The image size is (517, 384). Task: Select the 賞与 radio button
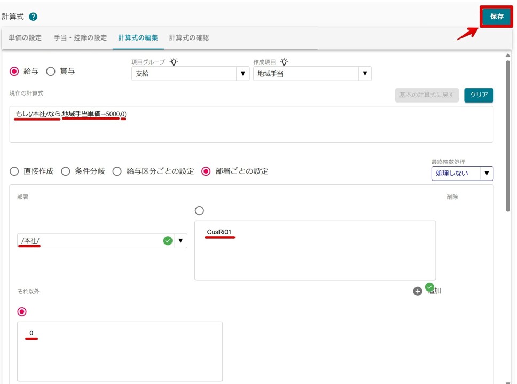(50, 71)
